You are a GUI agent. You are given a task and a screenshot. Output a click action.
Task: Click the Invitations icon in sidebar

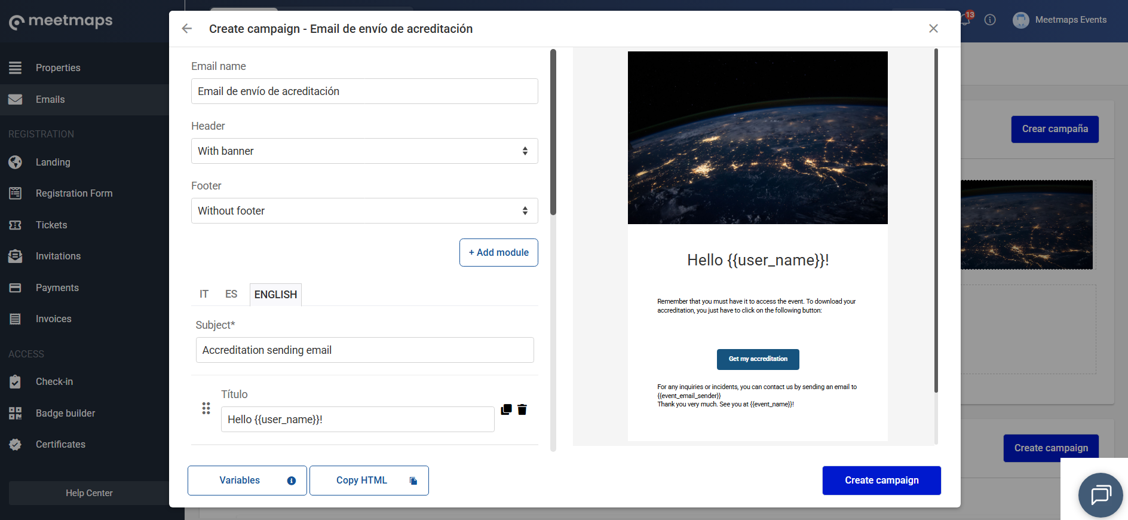click(16, 256)
